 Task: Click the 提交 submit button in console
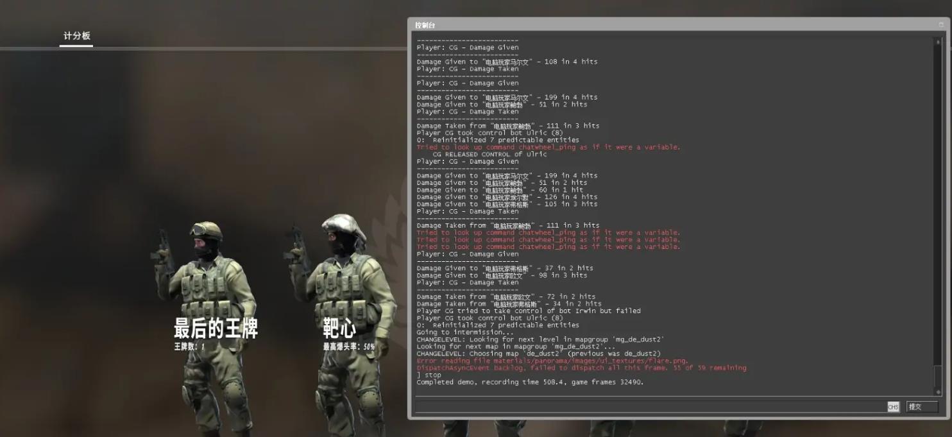(x=922, y=407)
